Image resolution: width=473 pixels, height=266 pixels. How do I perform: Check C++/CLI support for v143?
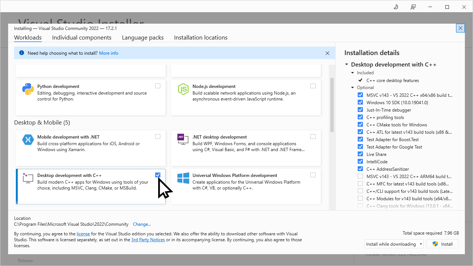click(360, 191)
